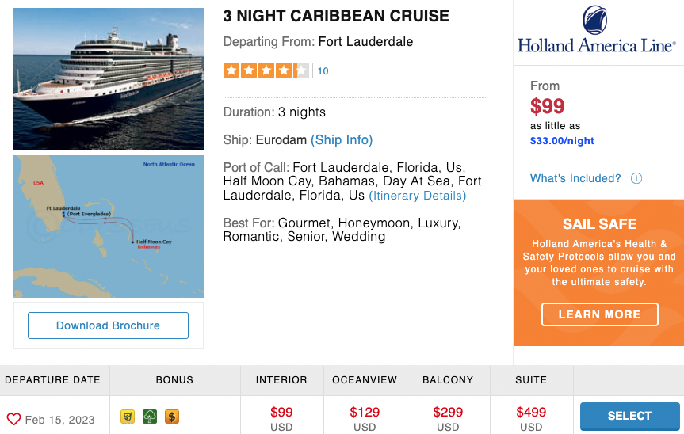Image resolution: width=684 pixels, height=434 pixels.
Task: Click the Learn More button
Action: (x=599, y=314)
